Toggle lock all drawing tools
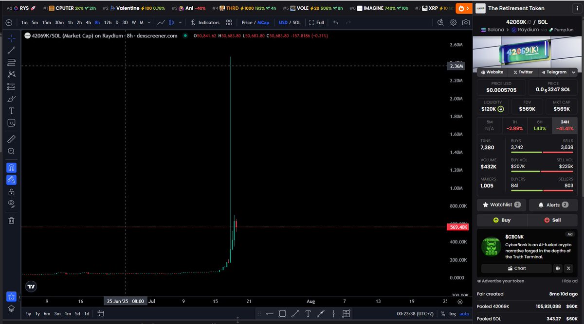Screen dimensions: 584x324 (x=12, y=192)
